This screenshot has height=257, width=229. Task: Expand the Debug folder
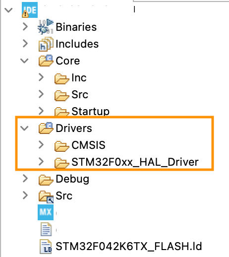(x=25, y=179)
